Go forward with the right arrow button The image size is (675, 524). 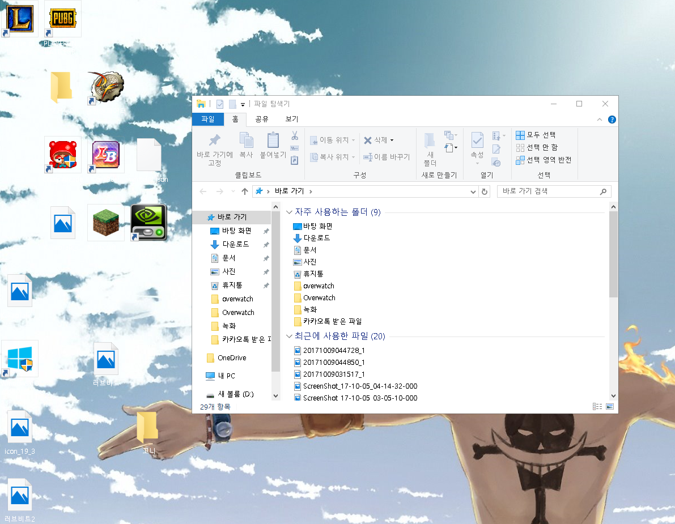(x=219, y=191)
